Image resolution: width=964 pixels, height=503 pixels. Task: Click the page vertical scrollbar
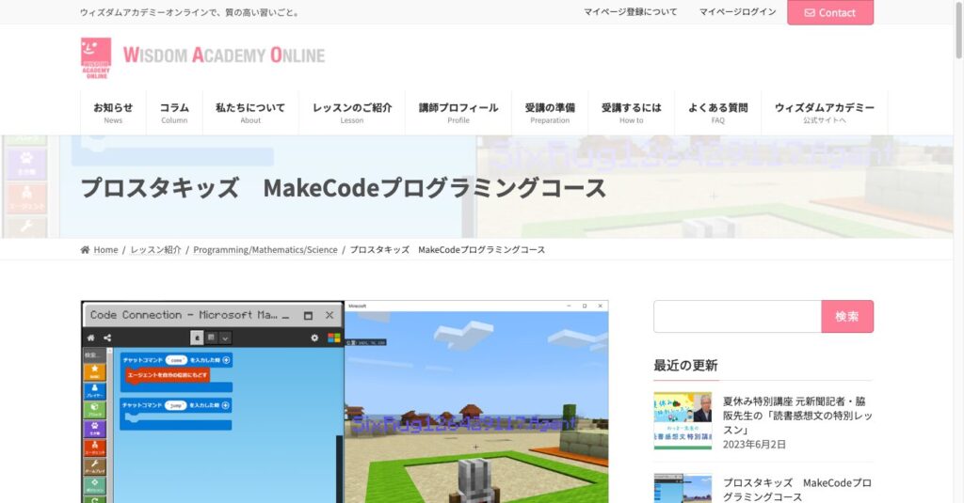click(957, 31)
